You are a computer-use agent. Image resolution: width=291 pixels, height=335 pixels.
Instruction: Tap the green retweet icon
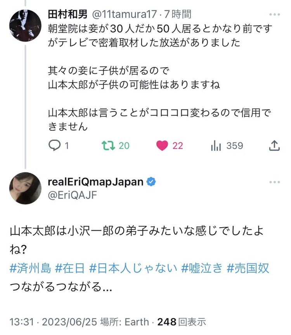108,146
